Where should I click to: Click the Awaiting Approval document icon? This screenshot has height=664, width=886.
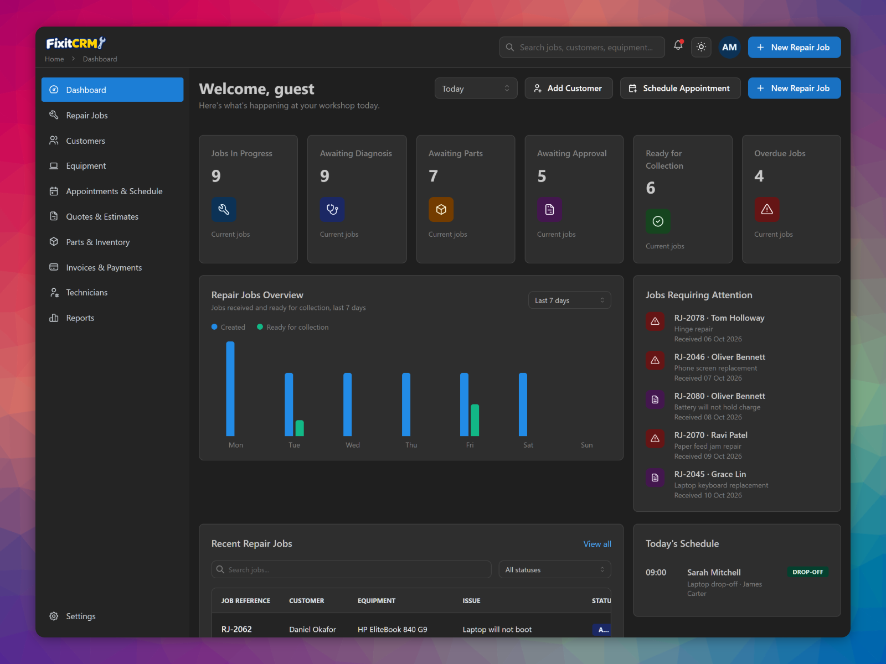pos(549,209)
